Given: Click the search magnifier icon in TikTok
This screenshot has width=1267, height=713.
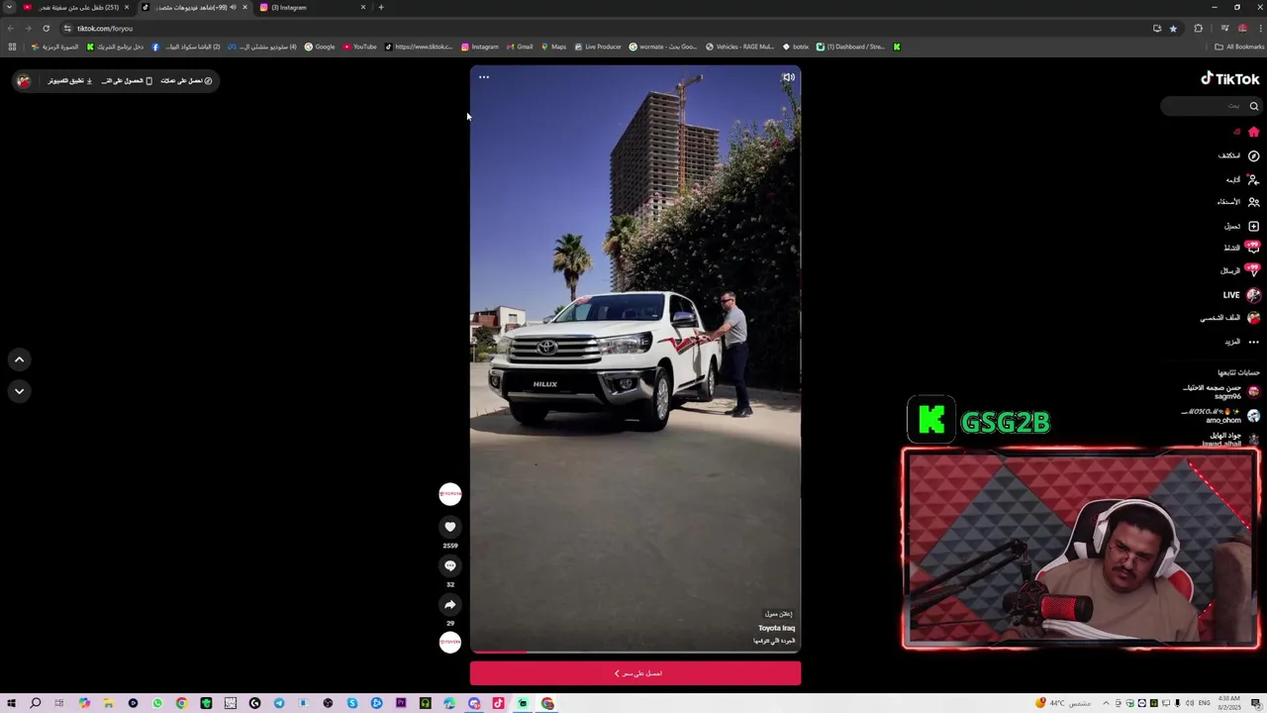Looking at the screenshot, I should [1253, 106].
